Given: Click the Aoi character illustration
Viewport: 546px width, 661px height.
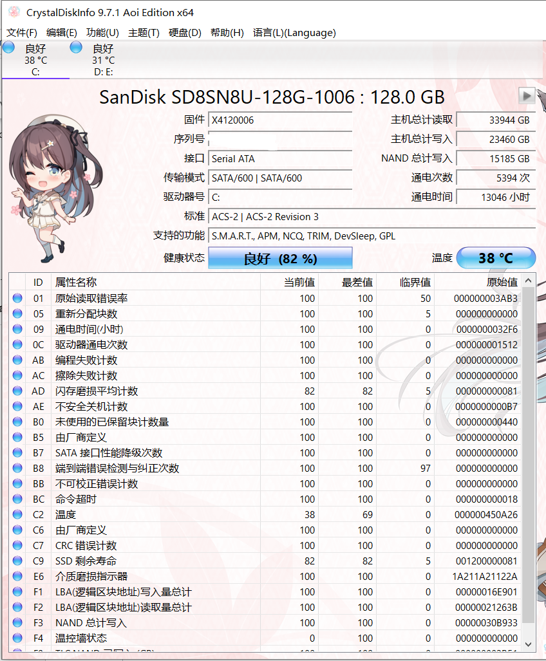Looking at the screenshot, I should [55, 187].
